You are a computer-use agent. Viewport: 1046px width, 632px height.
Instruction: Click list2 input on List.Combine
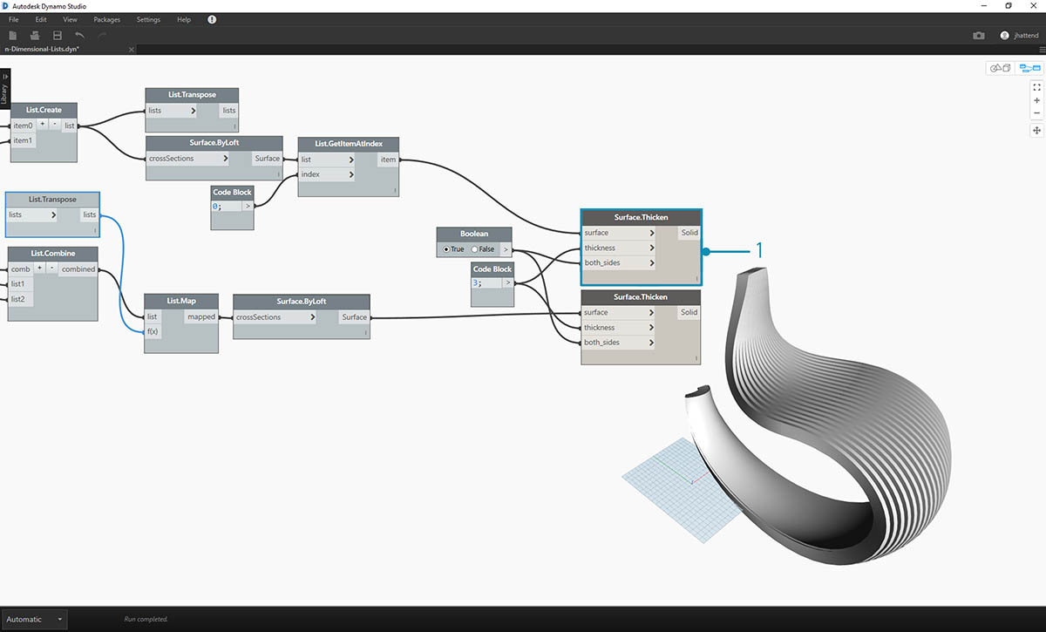coord(22,298)
